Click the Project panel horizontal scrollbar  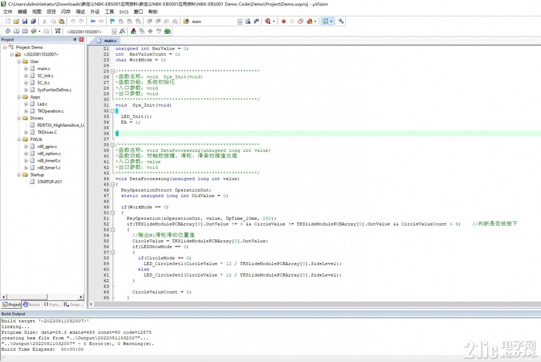[42, 297]
